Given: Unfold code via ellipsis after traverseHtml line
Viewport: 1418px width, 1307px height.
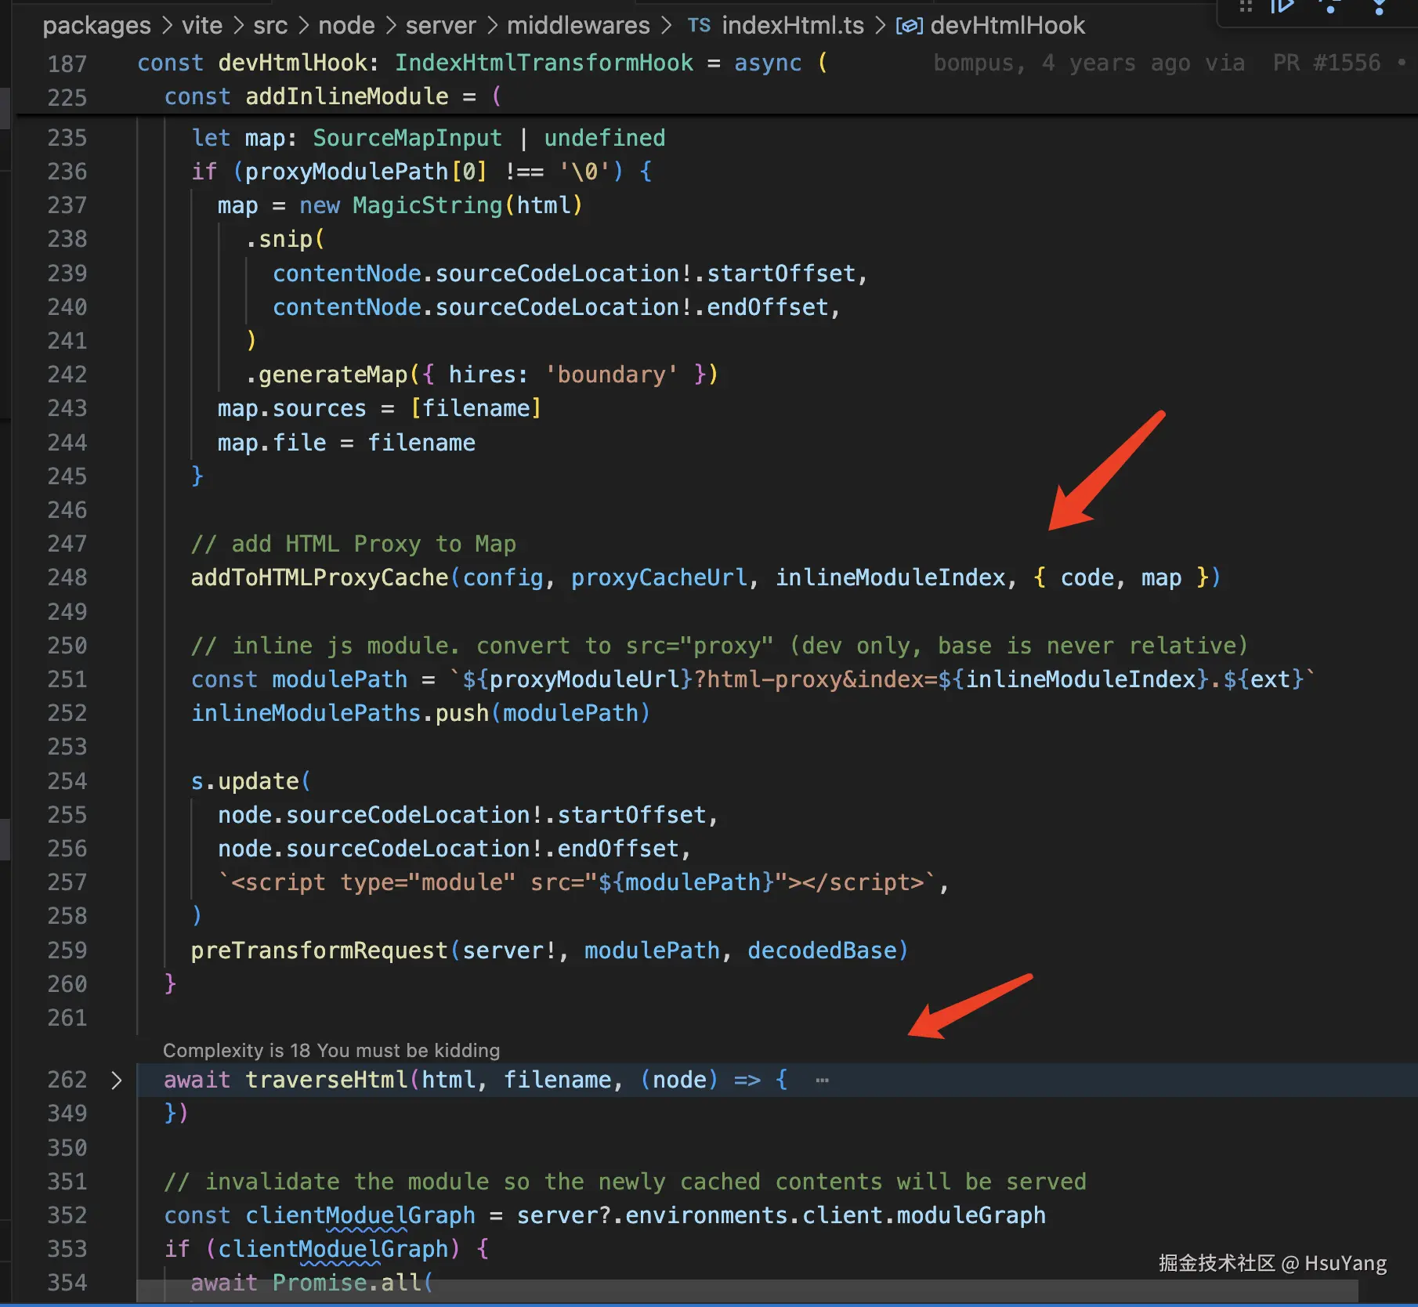Looking at the screenshot, I should click(x=822, y=1081).
